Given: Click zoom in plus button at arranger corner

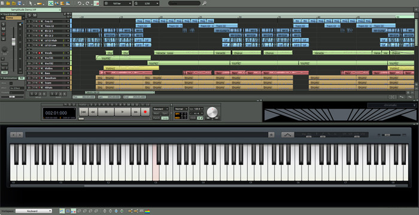Looking at the screenshot, I should pyautogui.click(x=408, y=93).
